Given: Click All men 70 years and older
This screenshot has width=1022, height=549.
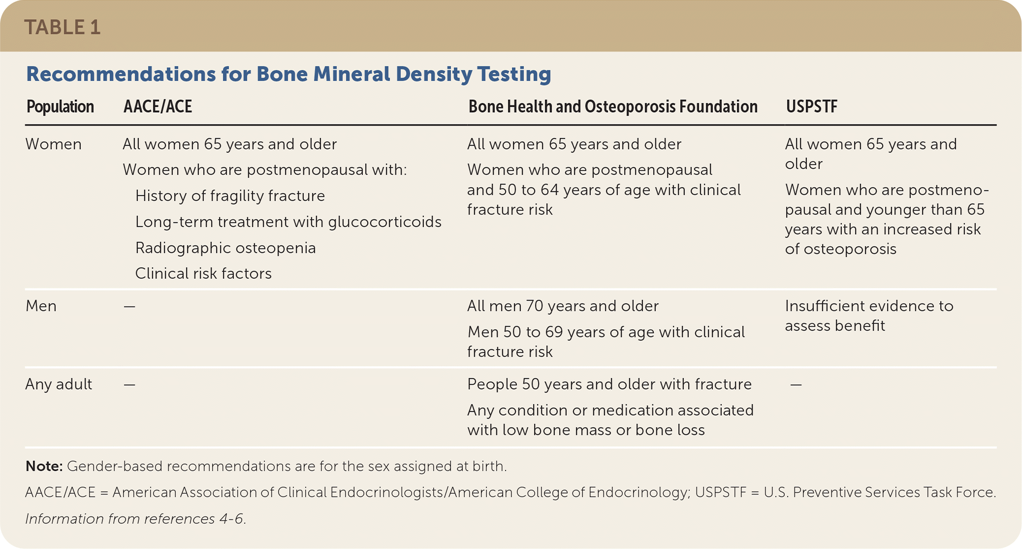Looking at the screenshot, I should tap(563, 306).
